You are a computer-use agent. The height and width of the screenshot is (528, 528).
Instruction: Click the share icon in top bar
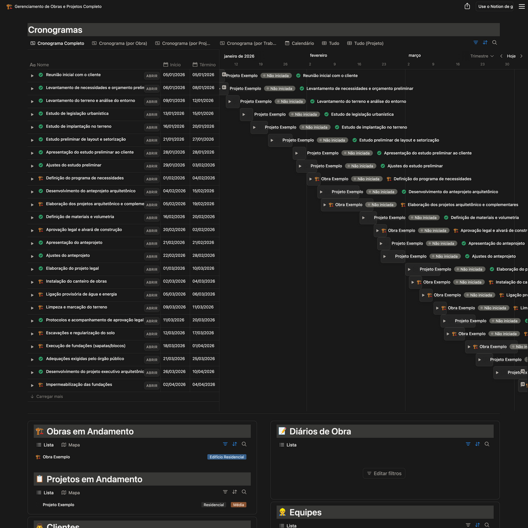(467, 6)
